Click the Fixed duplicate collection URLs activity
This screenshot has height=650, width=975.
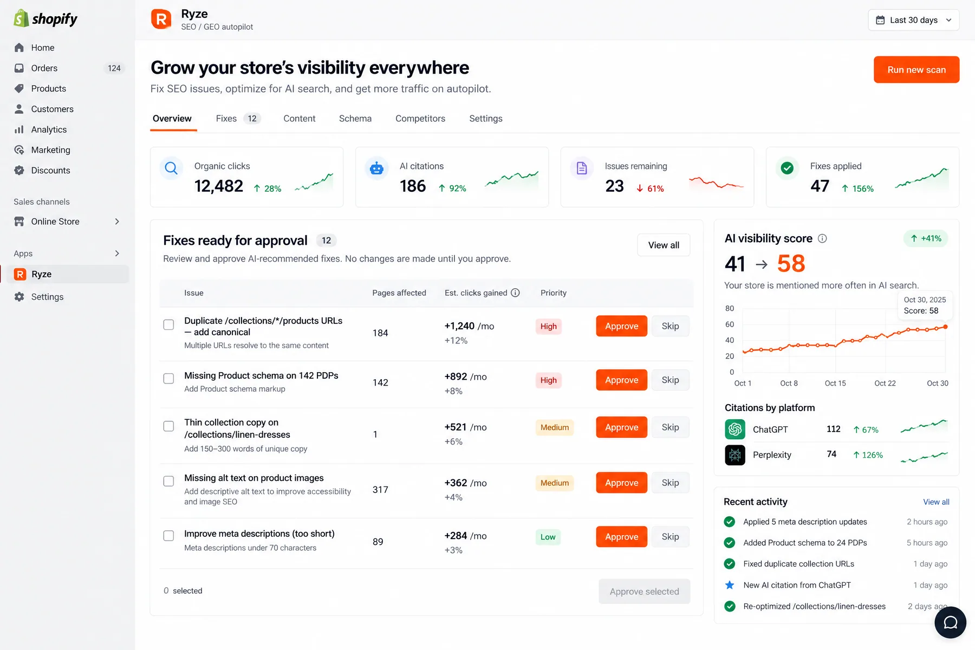click(835, 564)
